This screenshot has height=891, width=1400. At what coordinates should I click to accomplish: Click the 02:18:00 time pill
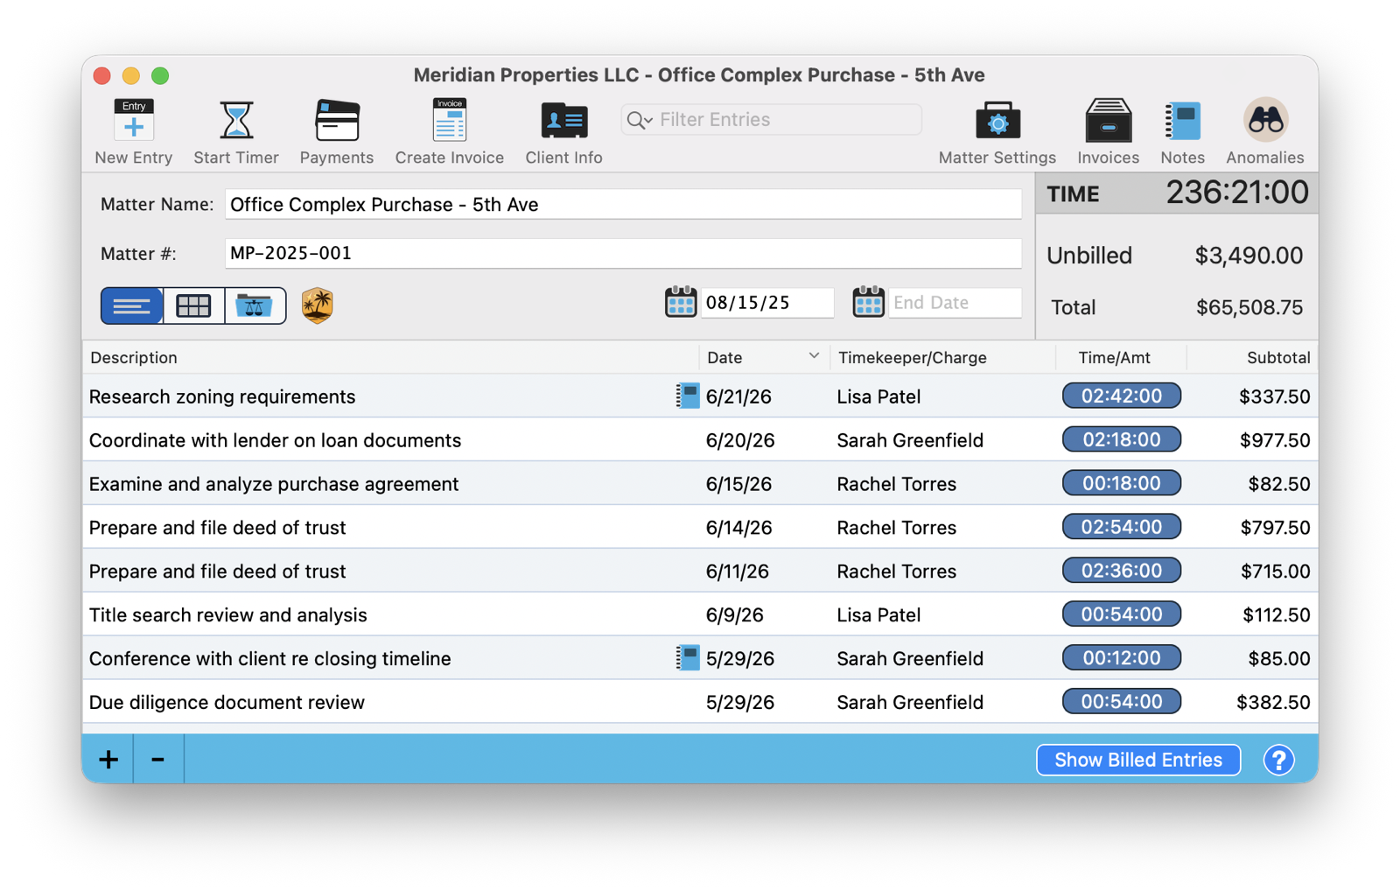coord(1121,439)
